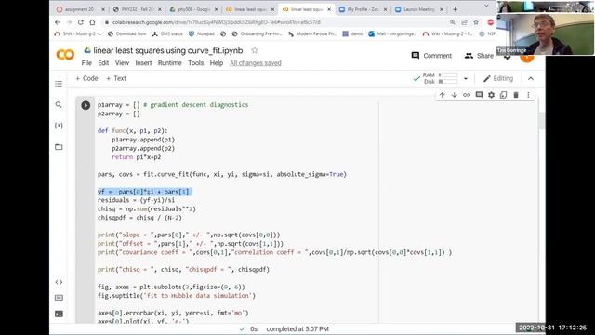Open the Modern Particle Ph bookmark
Image resolution: width=595 pixels, height=335 pixels.
coord(312,33)
